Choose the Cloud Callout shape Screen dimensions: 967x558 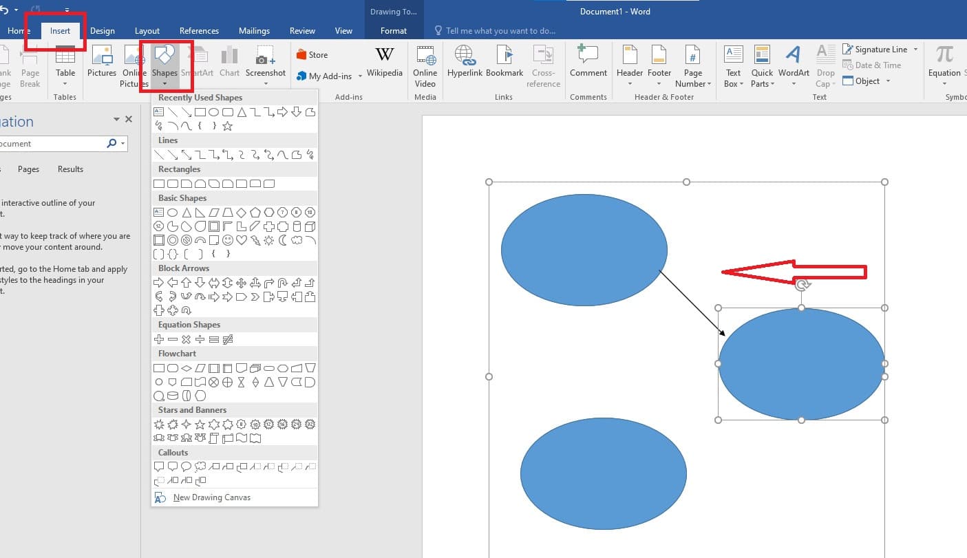[x=200, y=467]
